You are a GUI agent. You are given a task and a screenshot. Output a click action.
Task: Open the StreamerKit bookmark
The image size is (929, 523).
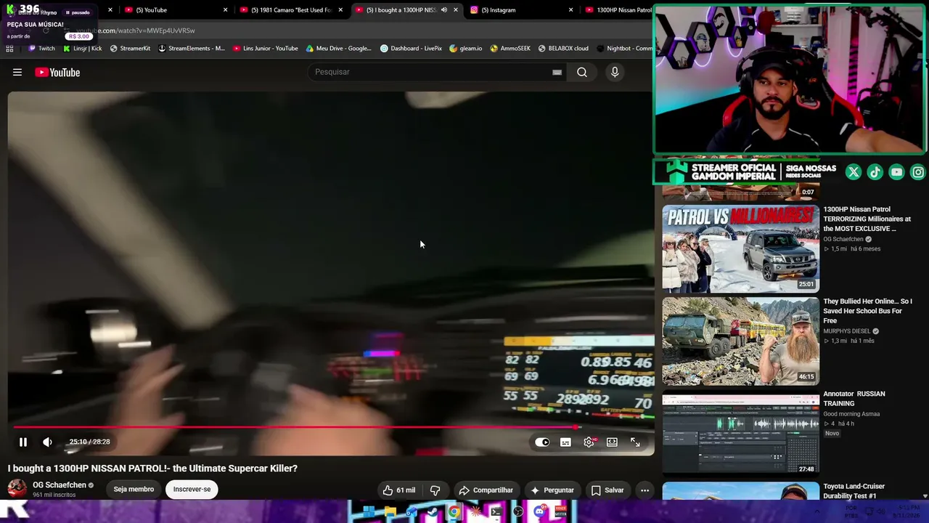coord(130,49)
